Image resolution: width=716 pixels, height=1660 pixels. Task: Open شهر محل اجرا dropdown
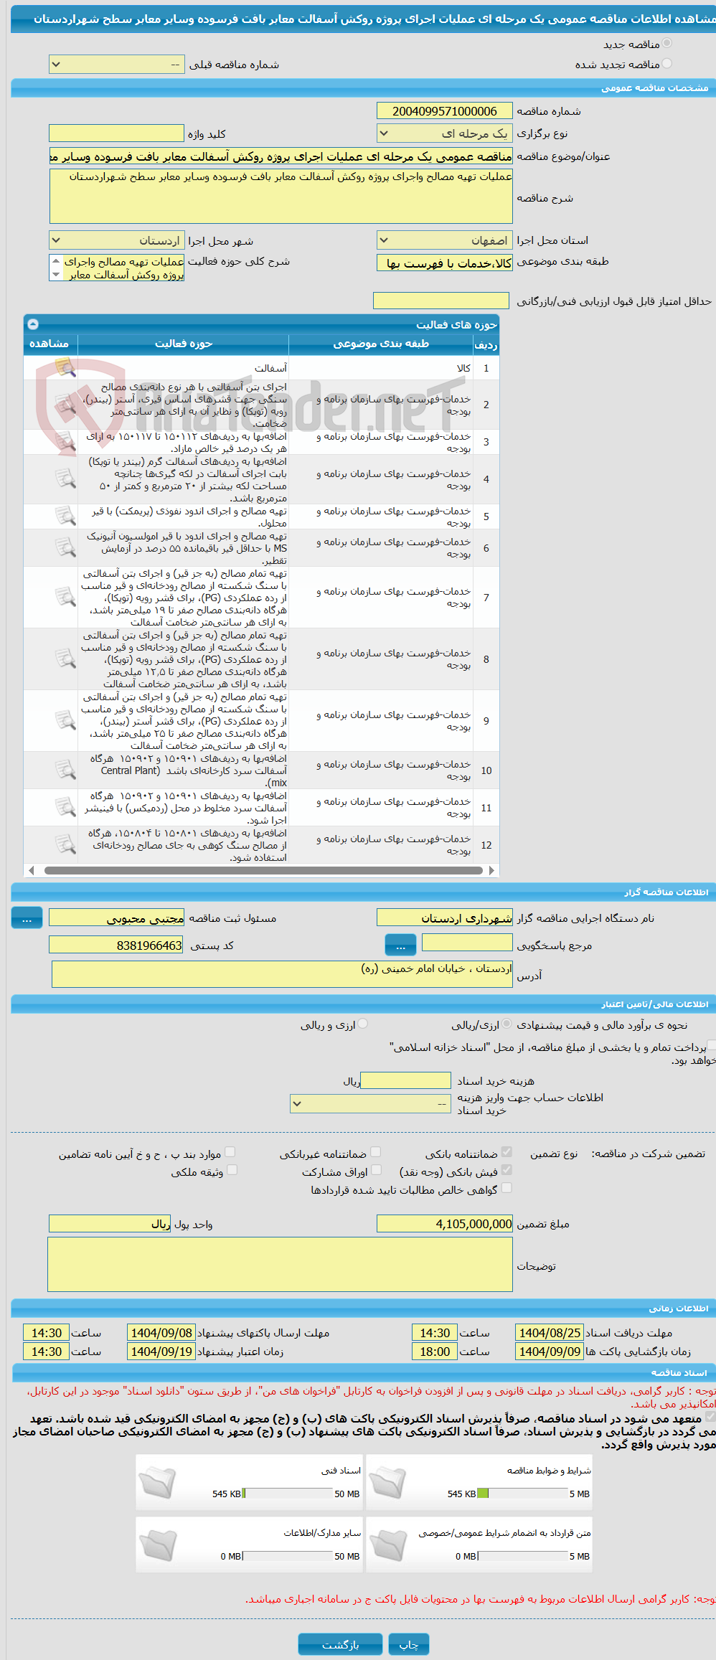(117, 240)
